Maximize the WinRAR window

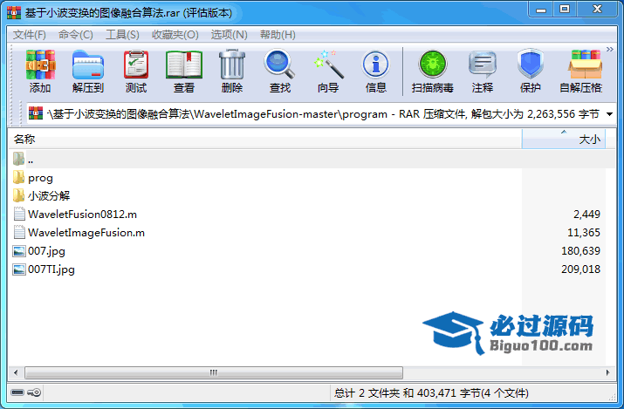tap(565, 9)
